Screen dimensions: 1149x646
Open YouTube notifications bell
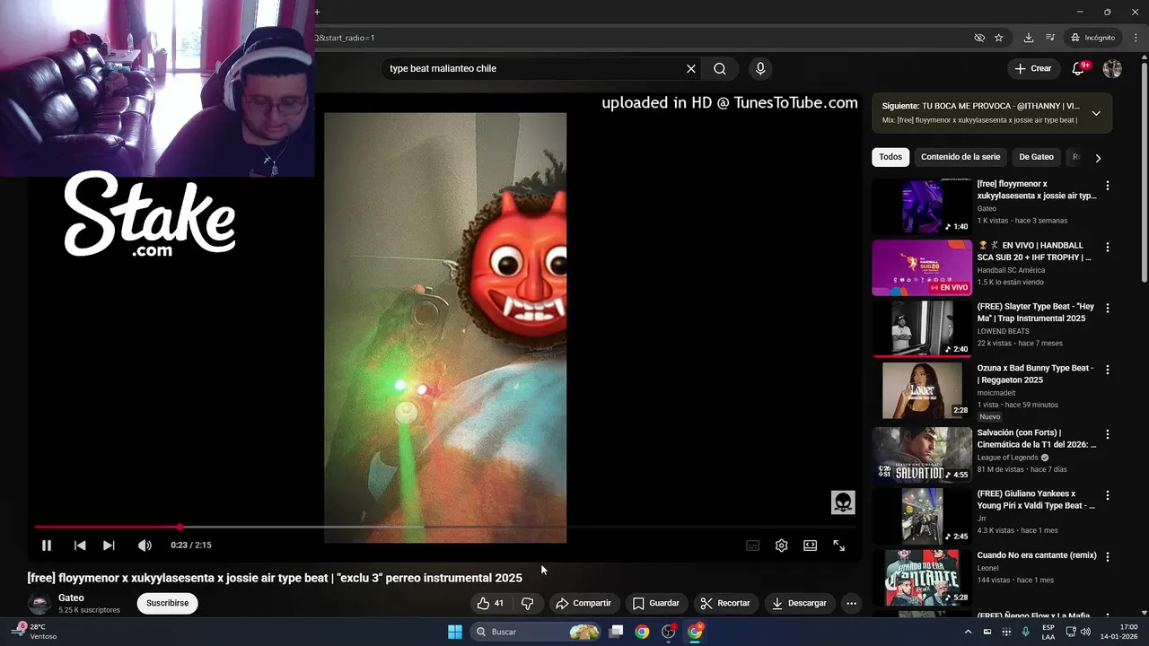click(1079, 69)
